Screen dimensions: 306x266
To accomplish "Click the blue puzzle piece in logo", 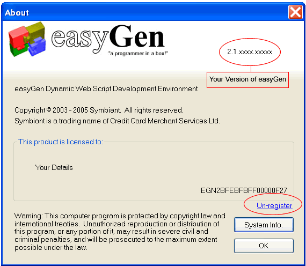I will point(37,46).
